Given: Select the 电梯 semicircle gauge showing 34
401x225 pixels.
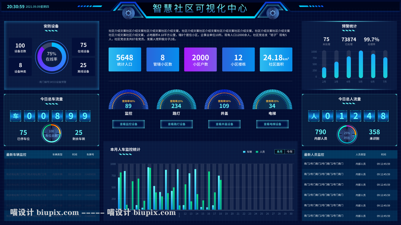Looking at the screenshot, I should [272, 102].
